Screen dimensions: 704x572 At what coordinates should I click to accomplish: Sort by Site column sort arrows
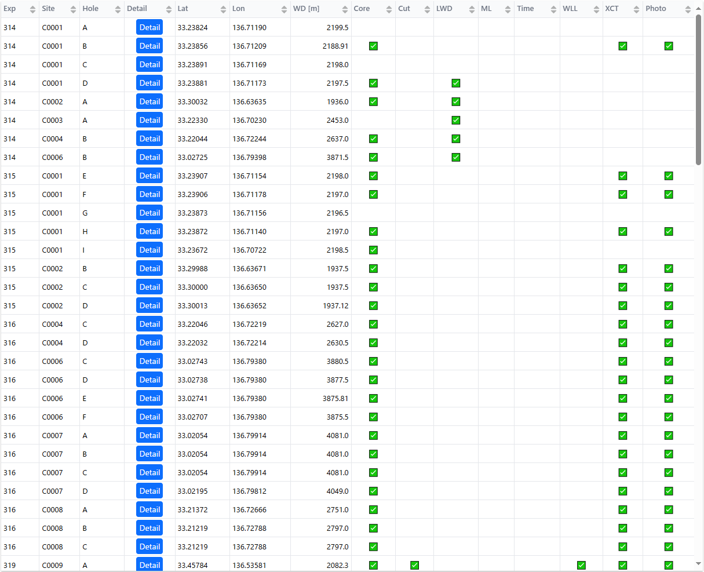[x=73, y=9]
